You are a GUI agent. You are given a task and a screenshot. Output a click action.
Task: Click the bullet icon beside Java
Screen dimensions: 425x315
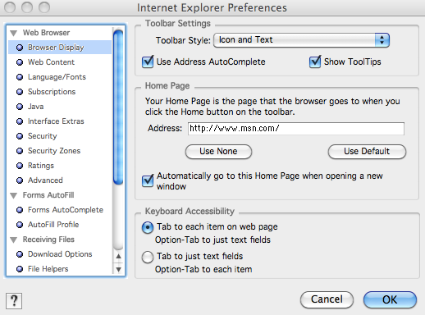[x=20, y=107]
